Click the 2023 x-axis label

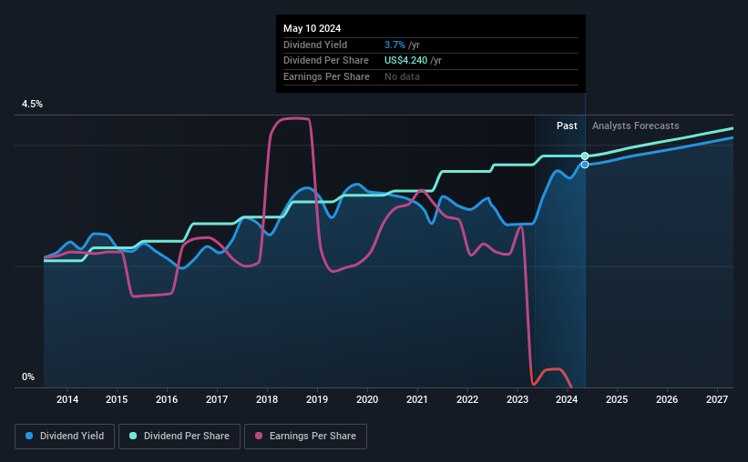click(x=517, y=399)
